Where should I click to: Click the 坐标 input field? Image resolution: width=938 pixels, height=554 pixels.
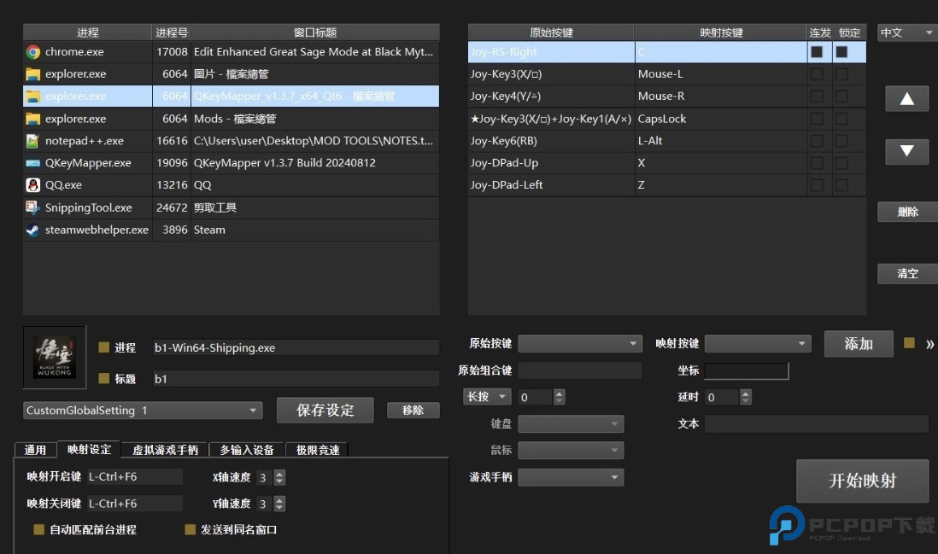coord(747,371)
